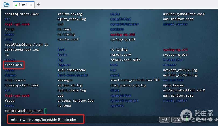The image size is (218, 126).
Task: Click the uploadfiles directory name
Action: [x=173, y=80]
